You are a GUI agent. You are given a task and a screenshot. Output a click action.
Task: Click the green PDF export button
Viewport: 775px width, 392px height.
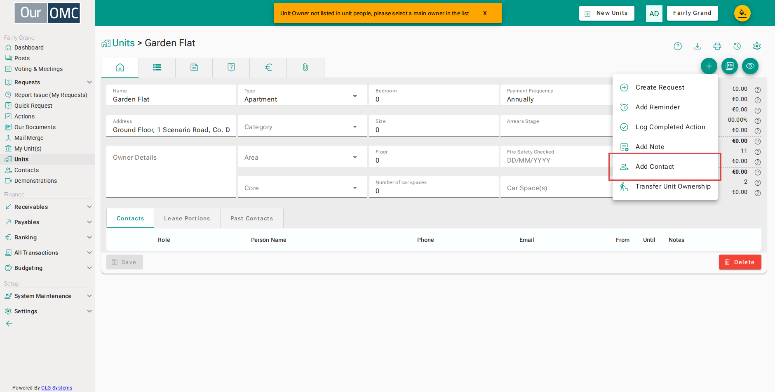[730, 66]
